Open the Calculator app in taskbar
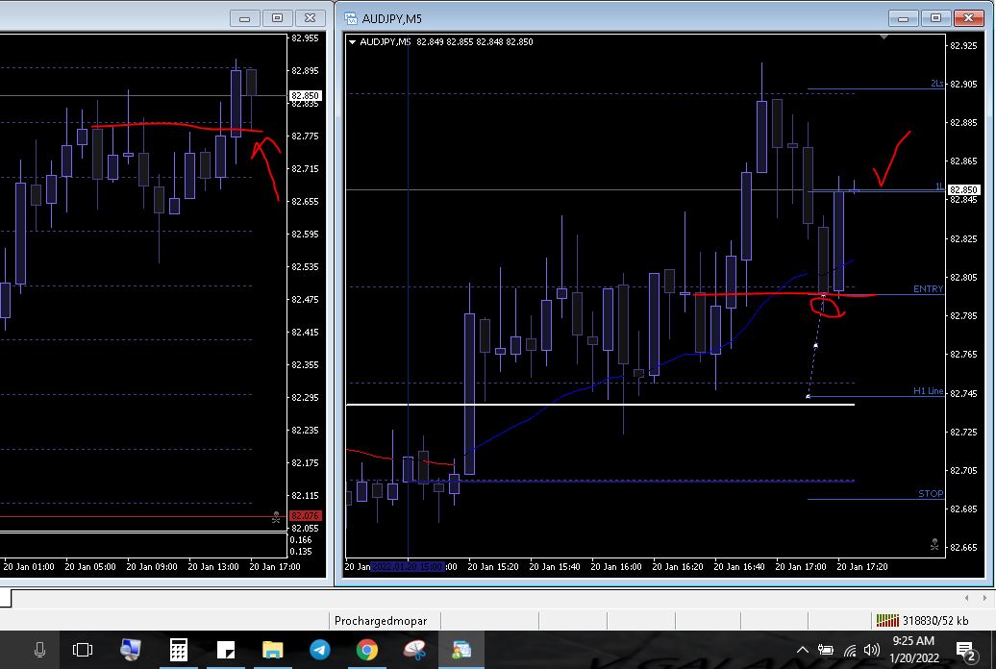This screenshot has height=669, width=996. tap(178, 651)
